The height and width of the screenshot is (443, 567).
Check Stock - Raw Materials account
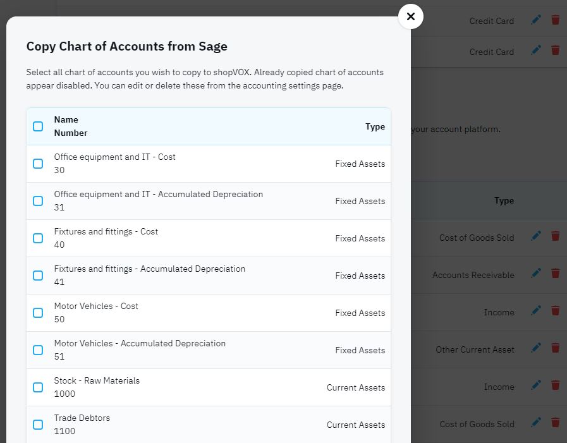tap(38, 387)
